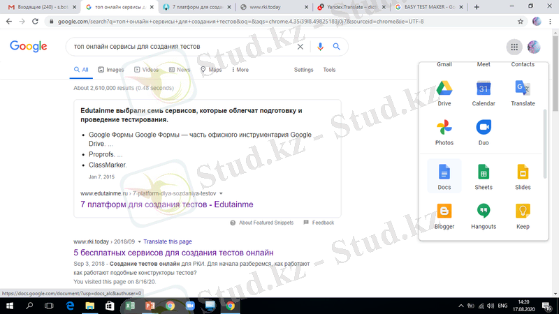Open a new browser tab
Screen dimensions: 559x314
click(477, 7)
